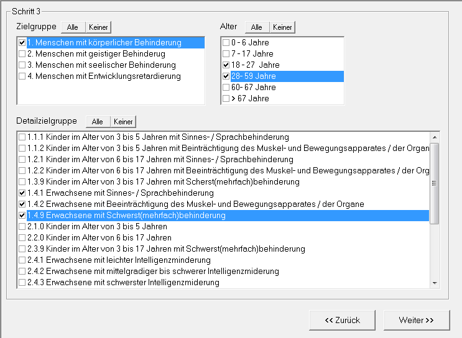Enable the '60- 67 Jahre' checkbox

point(226,88)
